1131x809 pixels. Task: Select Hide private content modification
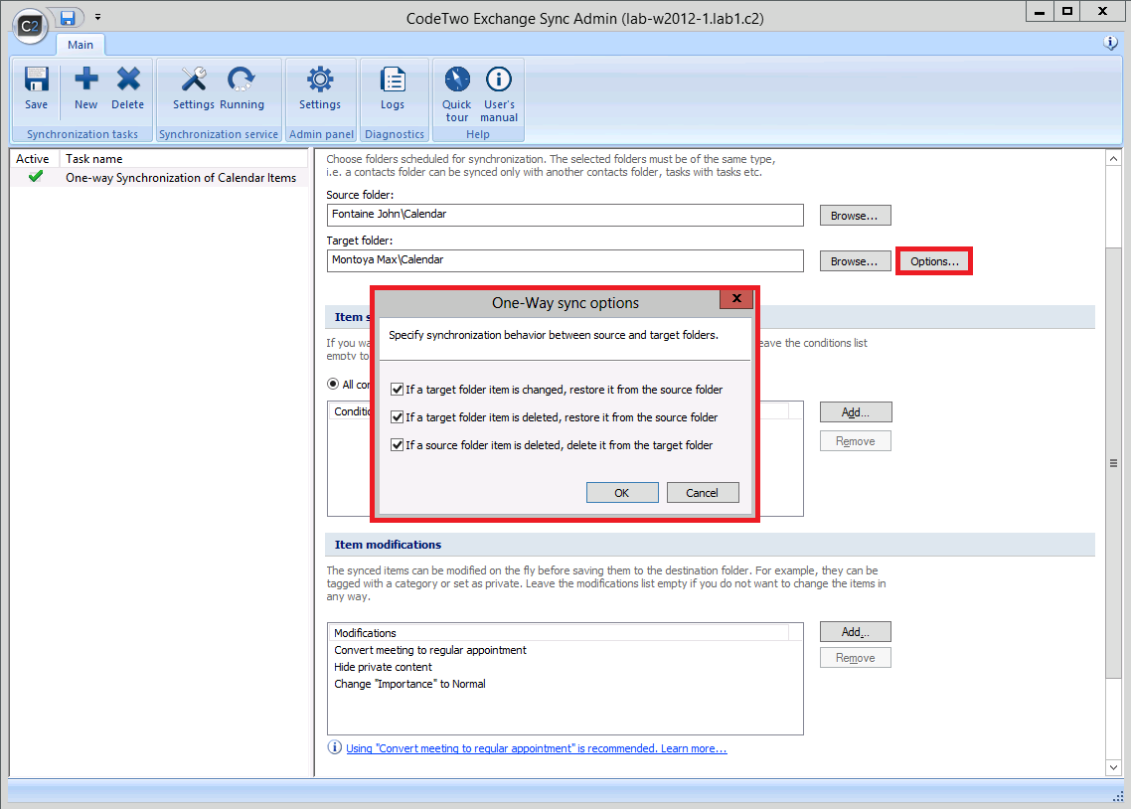383,667
